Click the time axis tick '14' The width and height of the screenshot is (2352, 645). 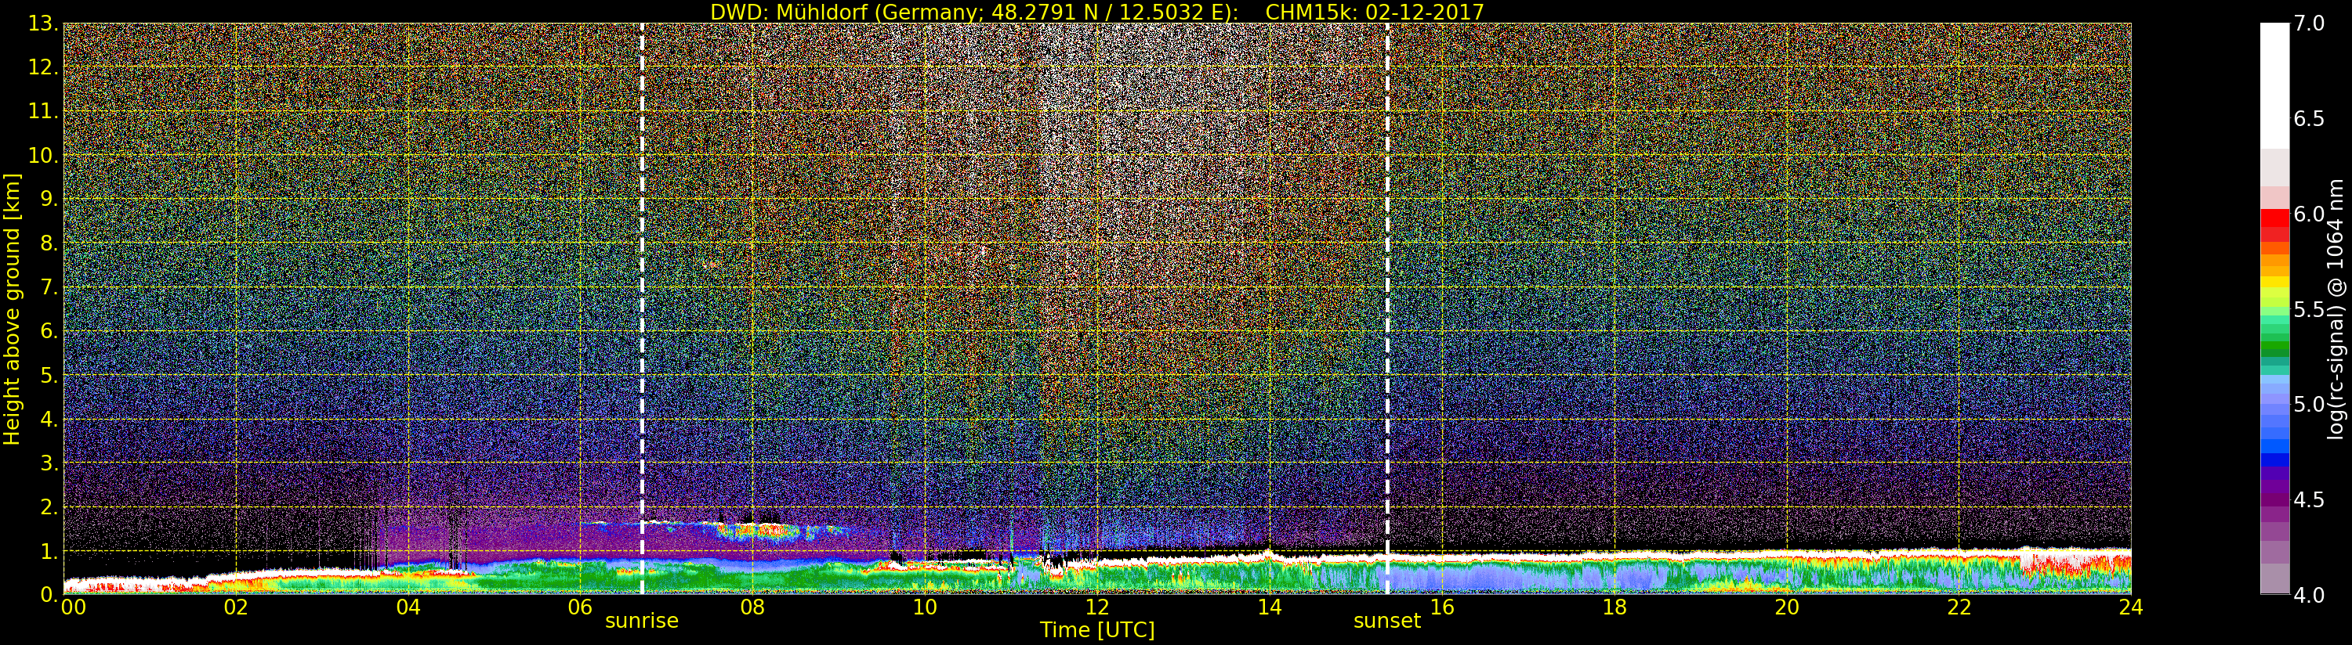[x=1269, y=607]
